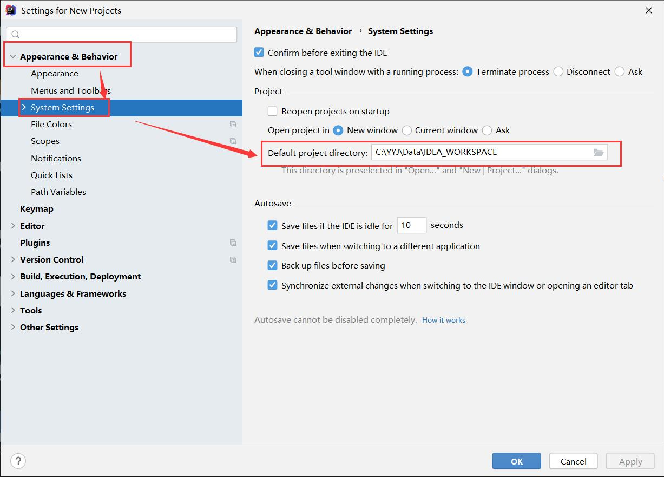Click the Apply button
The image size is (664, 477).
coord(630,461)
